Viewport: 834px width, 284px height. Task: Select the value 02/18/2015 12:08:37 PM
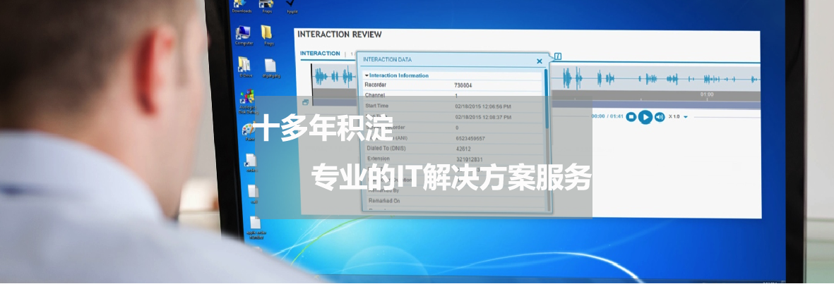(483, 117)
